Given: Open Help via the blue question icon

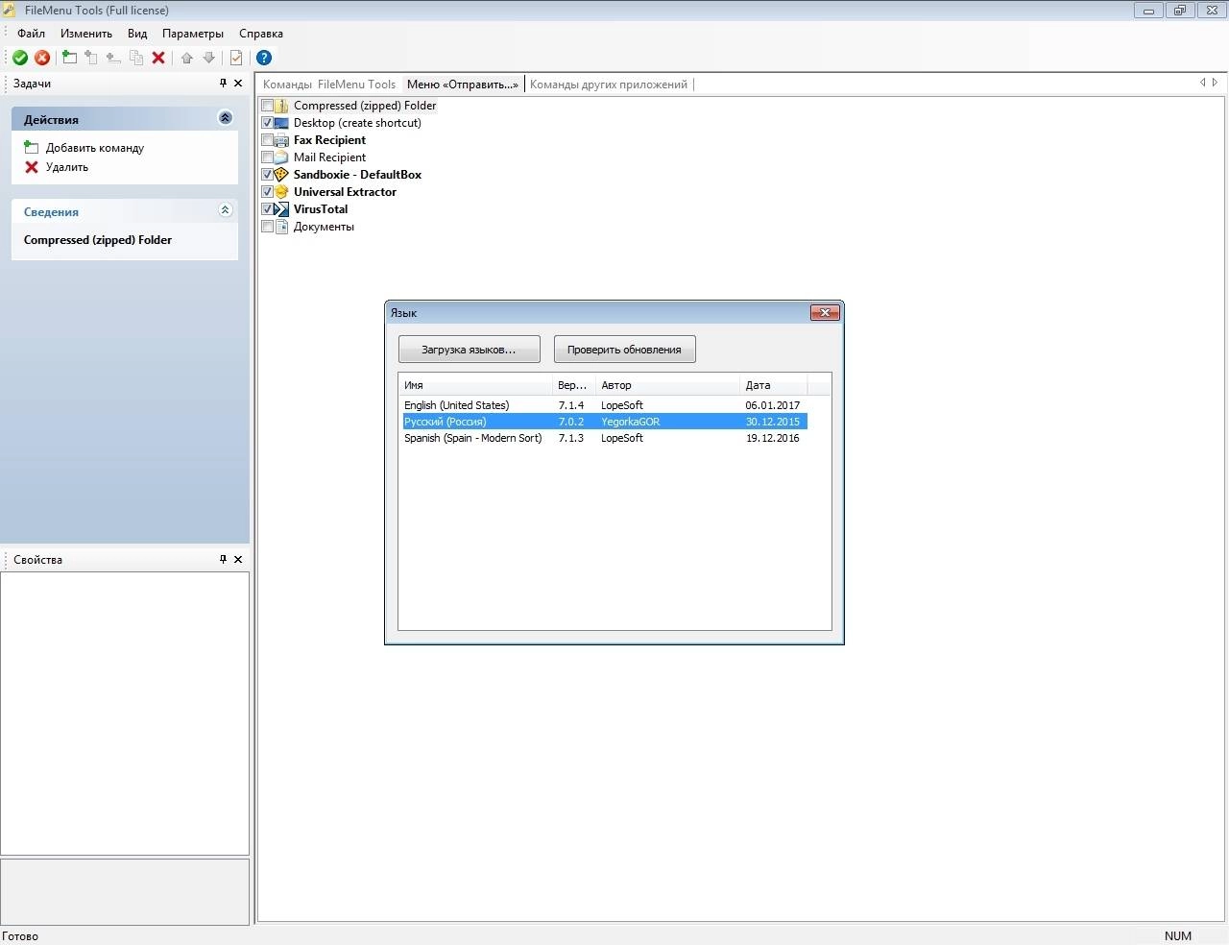Looking at the screenshot, I should click(x=264, y=58).
